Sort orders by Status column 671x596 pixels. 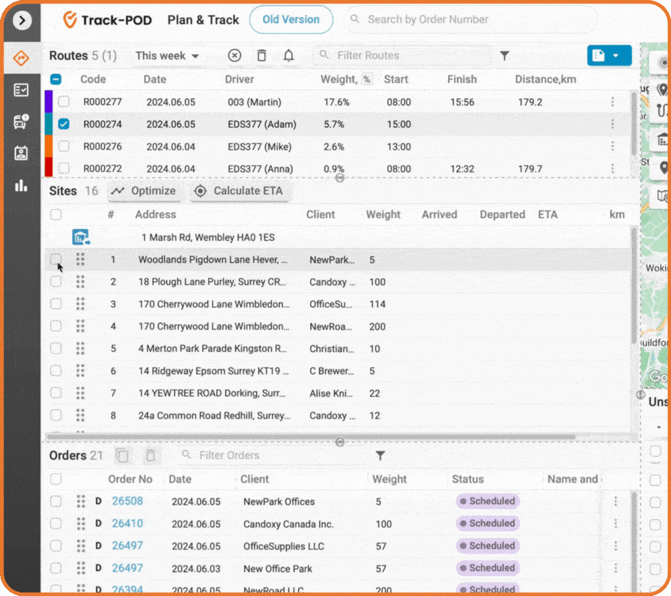tap(467, 479)
